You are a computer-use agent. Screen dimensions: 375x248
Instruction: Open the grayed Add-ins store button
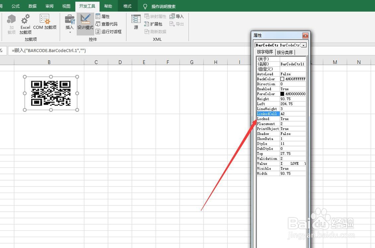(x=11, y=24)
